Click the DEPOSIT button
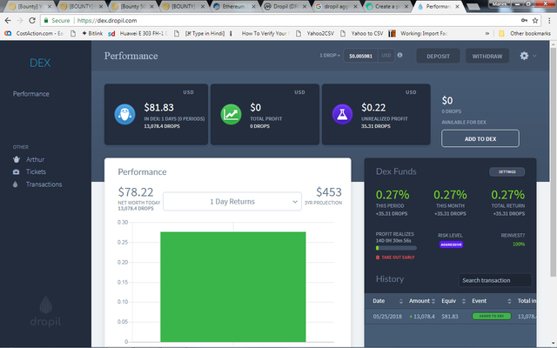This screenshot has width=557, height=348. point(438,56)
